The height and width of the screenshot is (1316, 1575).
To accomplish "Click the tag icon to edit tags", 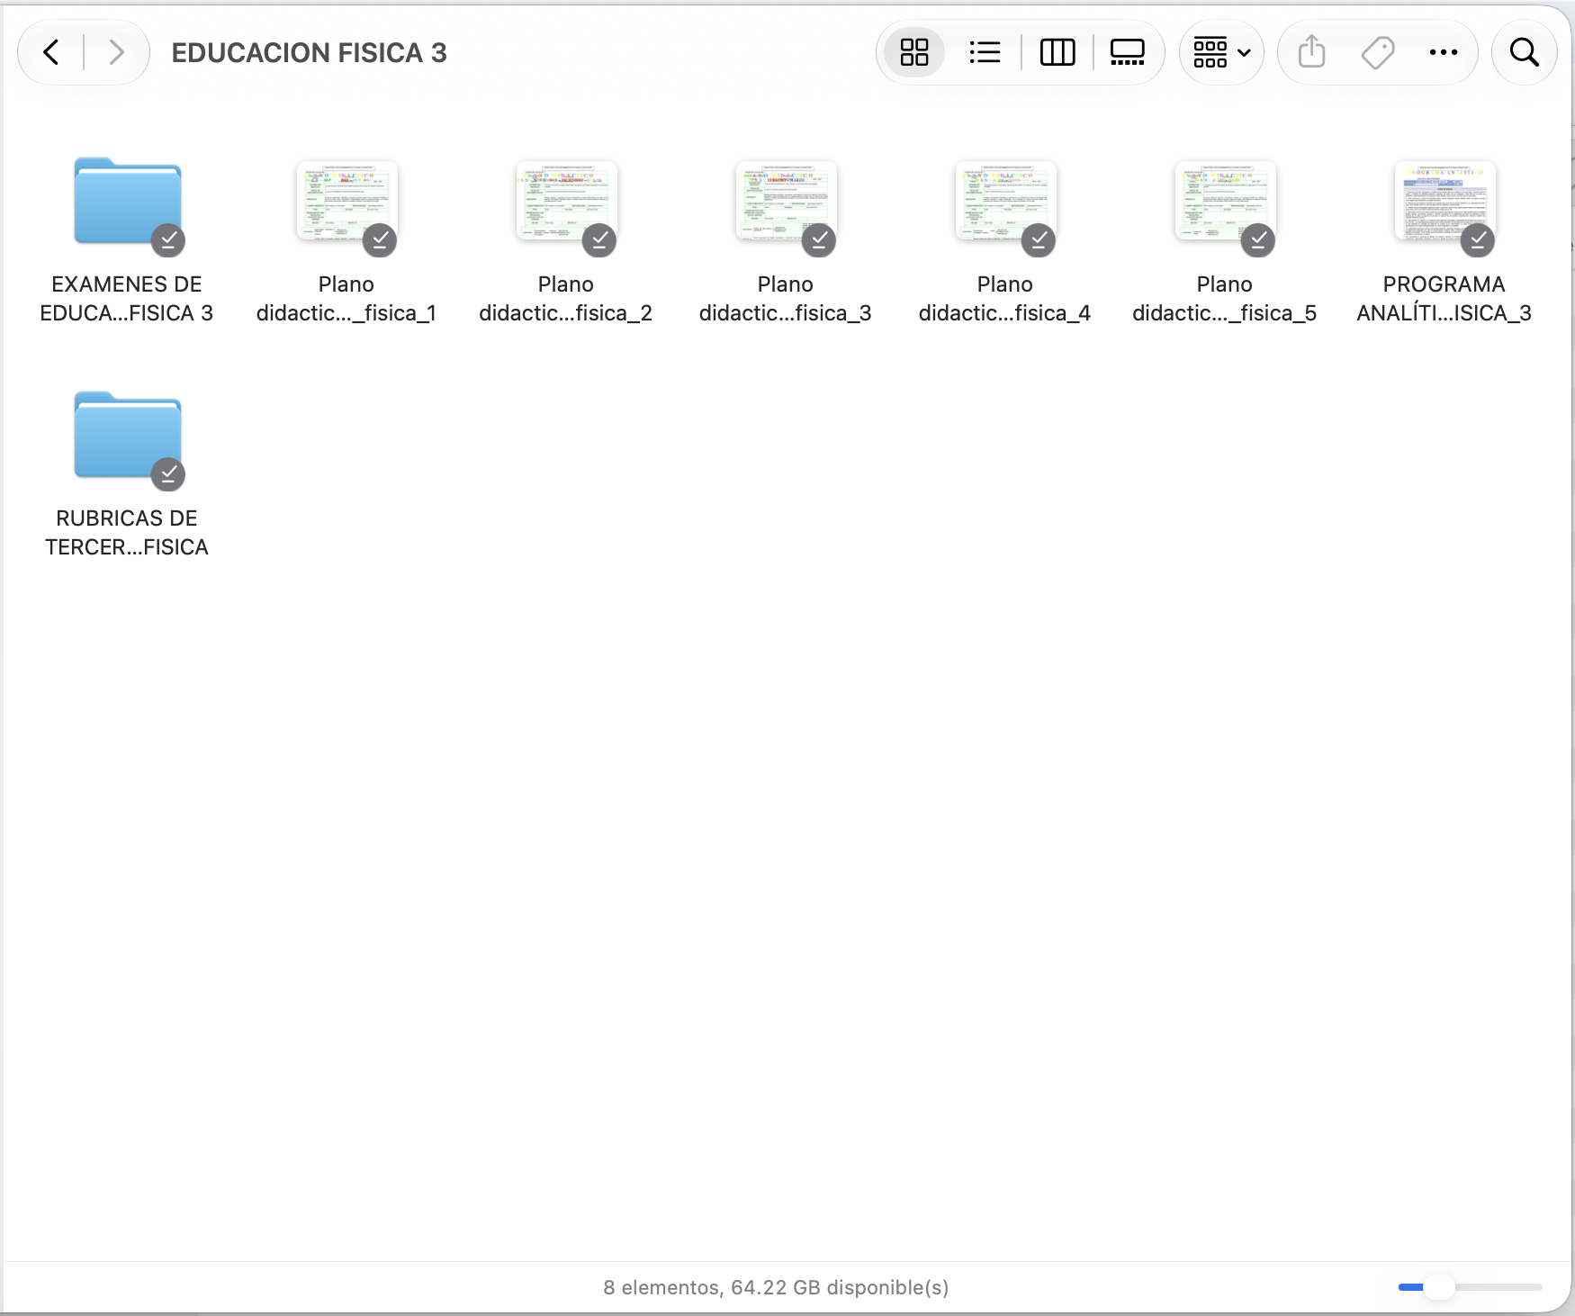I will coord(1378,52).
